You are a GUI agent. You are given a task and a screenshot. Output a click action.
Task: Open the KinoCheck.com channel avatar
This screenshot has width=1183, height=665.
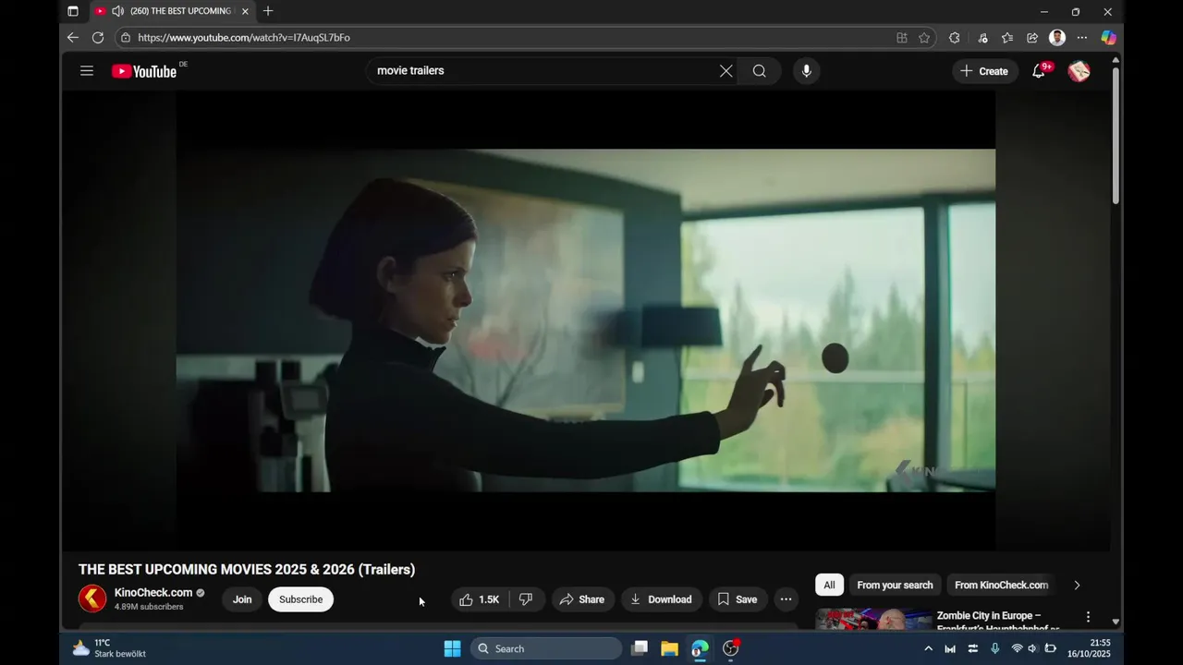click(92, 598)
